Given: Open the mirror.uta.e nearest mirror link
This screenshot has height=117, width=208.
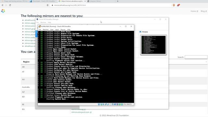Looking at the screenshot, I should click(x=30, y=35).
